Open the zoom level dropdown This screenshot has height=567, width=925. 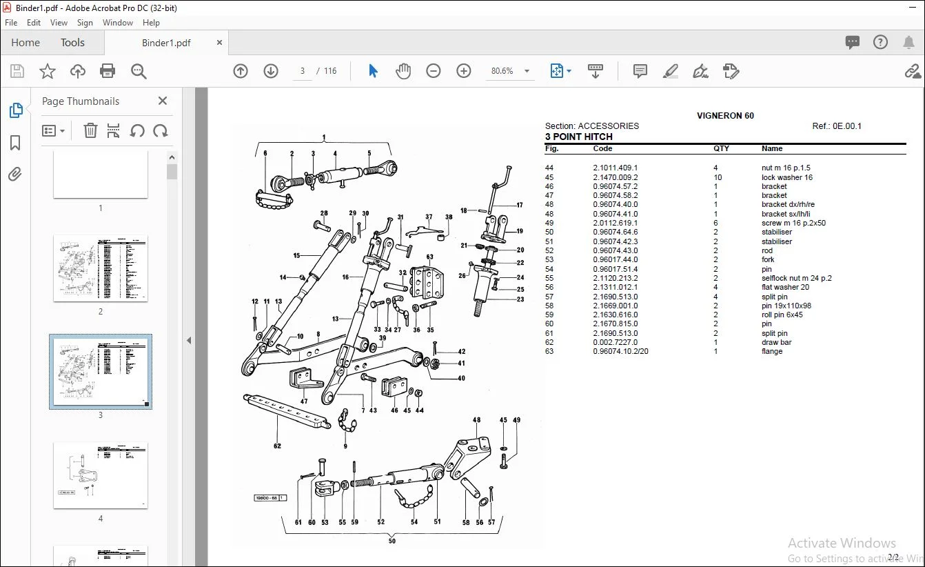(527, 71)
